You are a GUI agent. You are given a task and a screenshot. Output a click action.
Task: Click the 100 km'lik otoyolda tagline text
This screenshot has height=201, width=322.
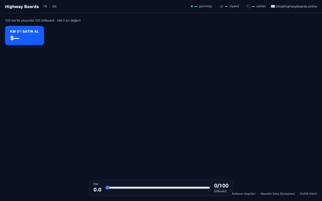[x=43, y=21]
